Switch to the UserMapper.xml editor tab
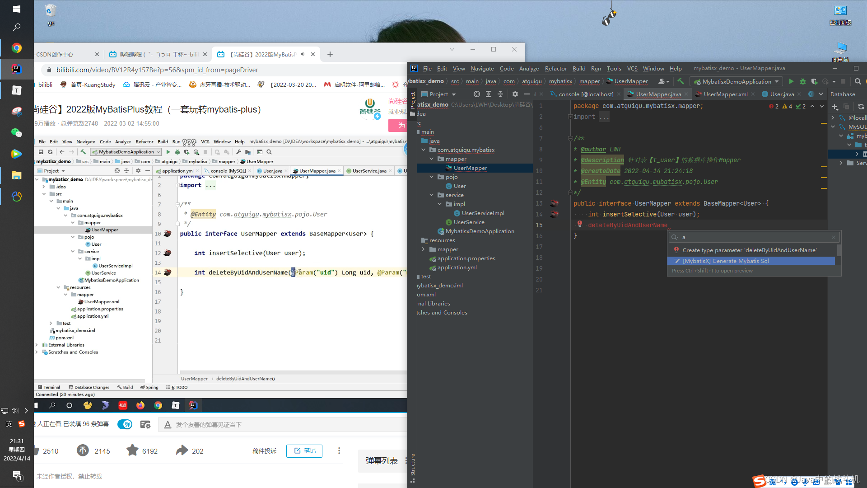867x488 pixels. coord(725,94)
